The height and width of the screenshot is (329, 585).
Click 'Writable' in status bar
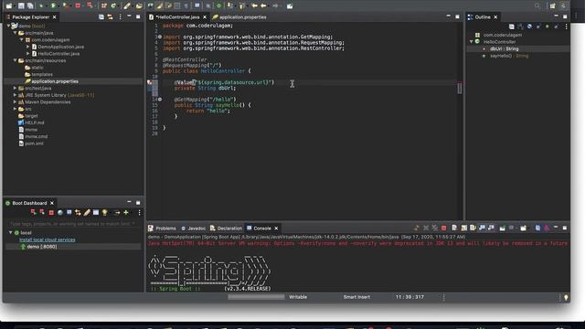pyautogui.click(x=298, y=297)
